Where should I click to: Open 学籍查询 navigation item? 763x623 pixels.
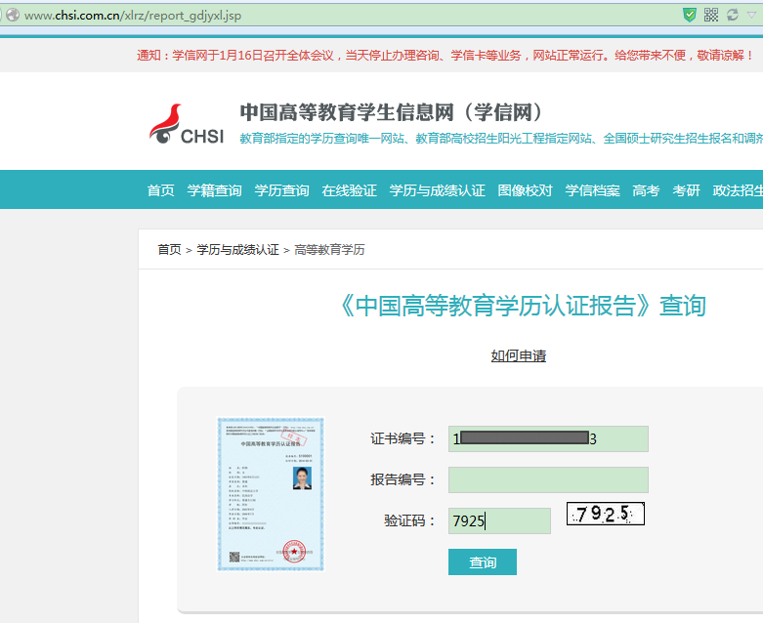coord(214,190)
